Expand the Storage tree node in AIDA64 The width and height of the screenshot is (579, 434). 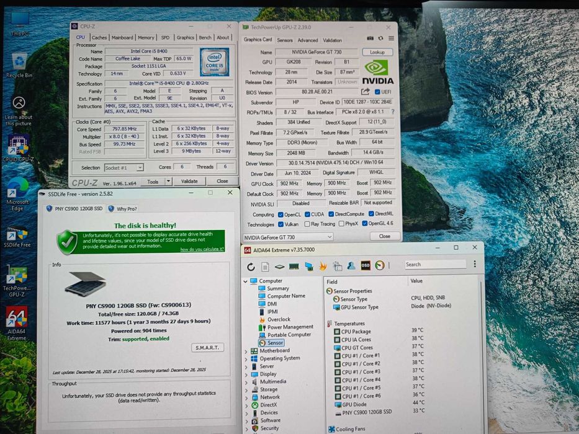click(246, 391)
